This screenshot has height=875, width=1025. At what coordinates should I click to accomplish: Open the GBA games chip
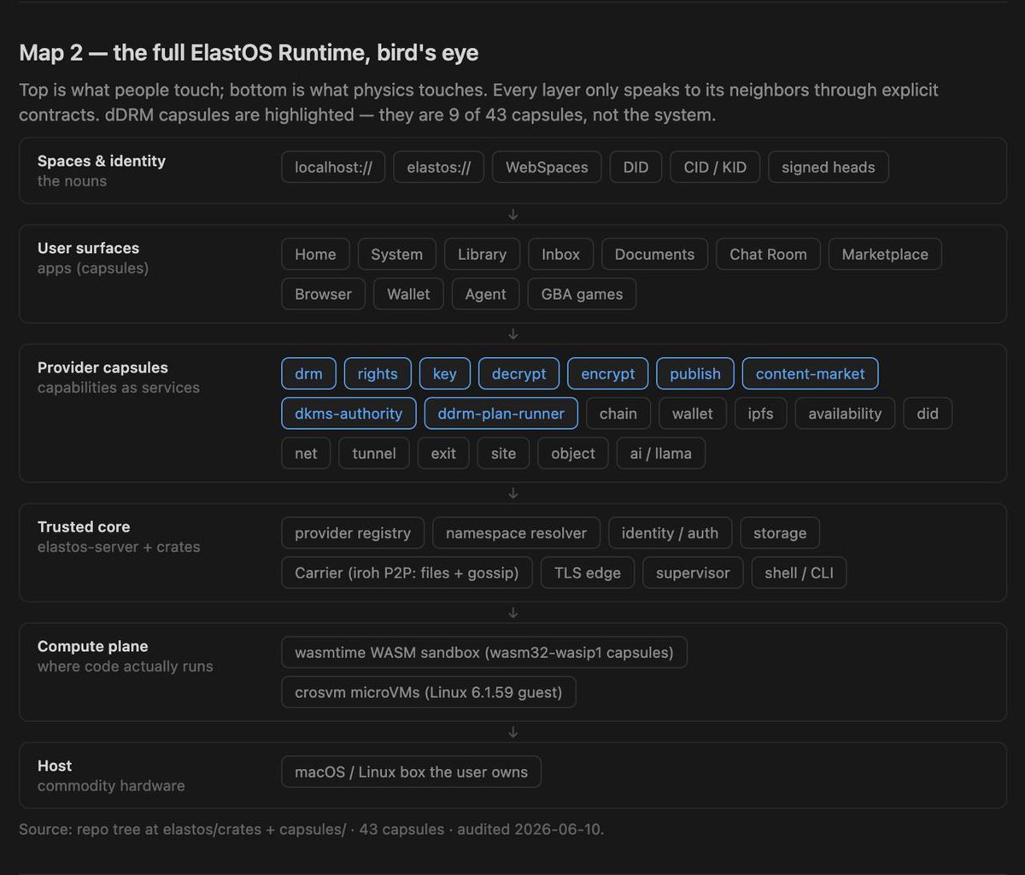582,293
